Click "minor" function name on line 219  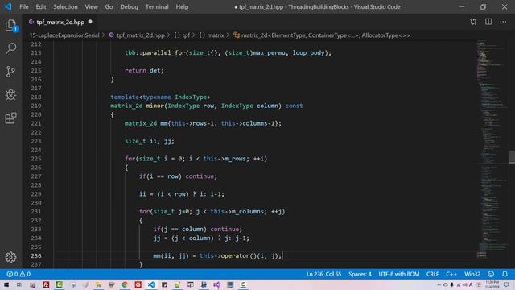(x=154, y=106)
